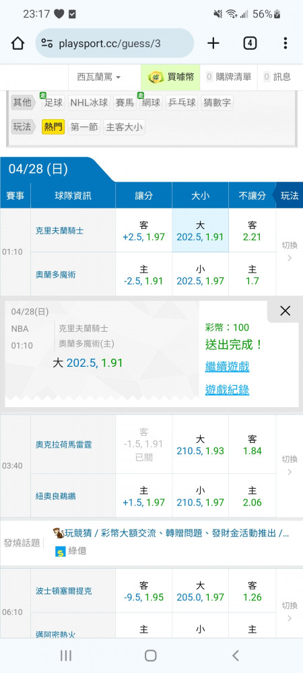
Task: Tap the browser home icon
Action: [x=18, y=43]
